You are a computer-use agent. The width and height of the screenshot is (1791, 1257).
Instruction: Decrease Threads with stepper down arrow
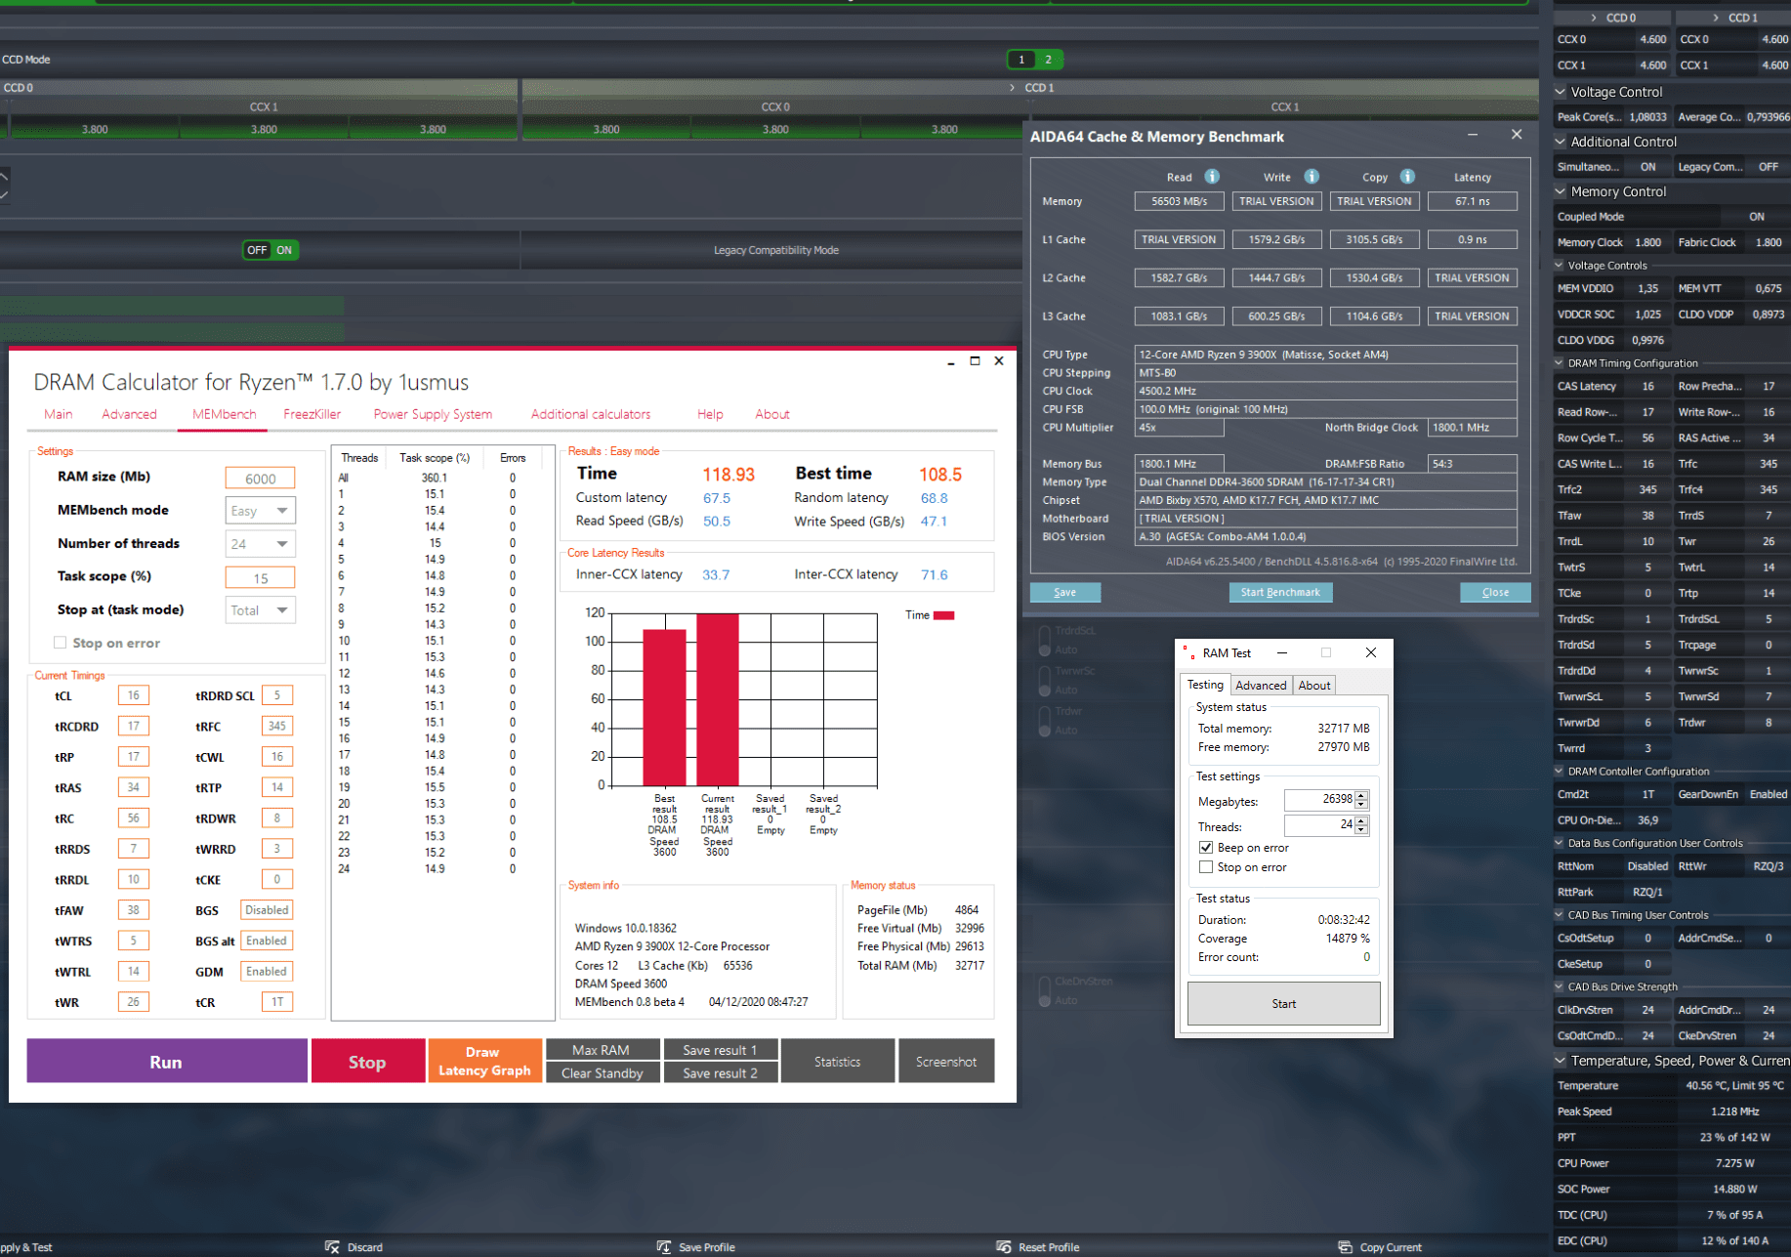tap(1361, 831)
